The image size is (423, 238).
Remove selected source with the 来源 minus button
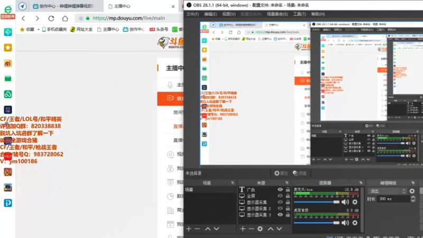(252, 229)
